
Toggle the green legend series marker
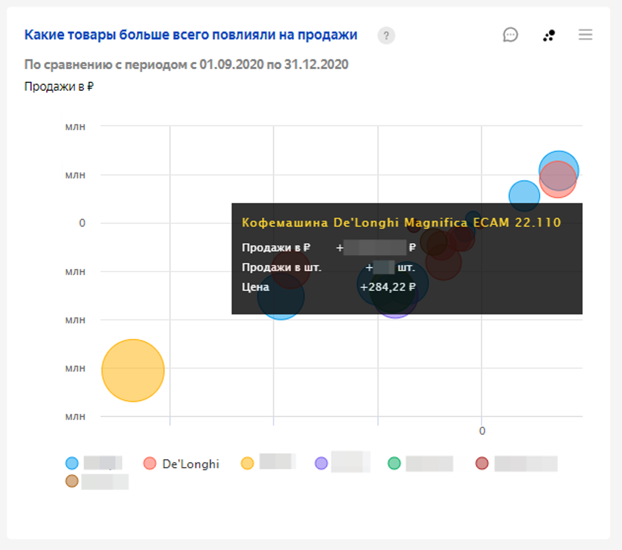394,463
